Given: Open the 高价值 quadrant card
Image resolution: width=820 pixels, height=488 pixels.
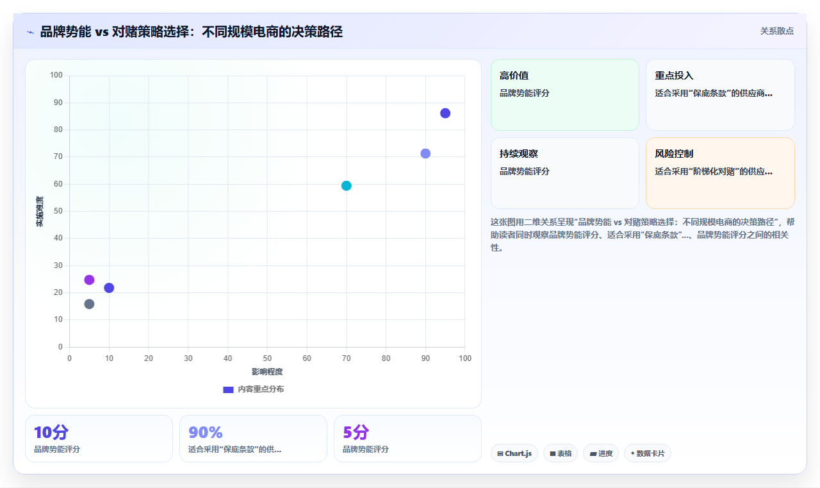Looking at the screenshot, I should pos(565,95).
